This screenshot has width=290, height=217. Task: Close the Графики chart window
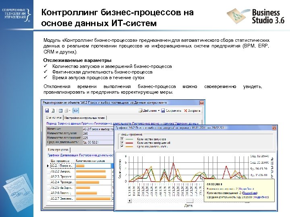[274, 128]
